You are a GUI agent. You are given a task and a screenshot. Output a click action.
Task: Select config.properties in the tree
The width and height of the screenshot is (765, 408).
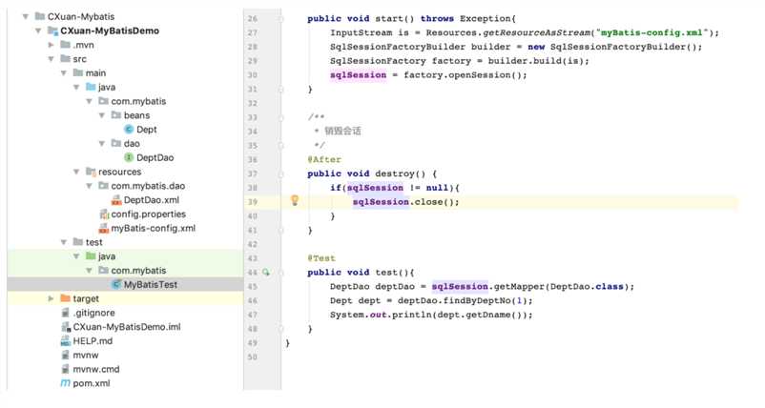point(148,214)
